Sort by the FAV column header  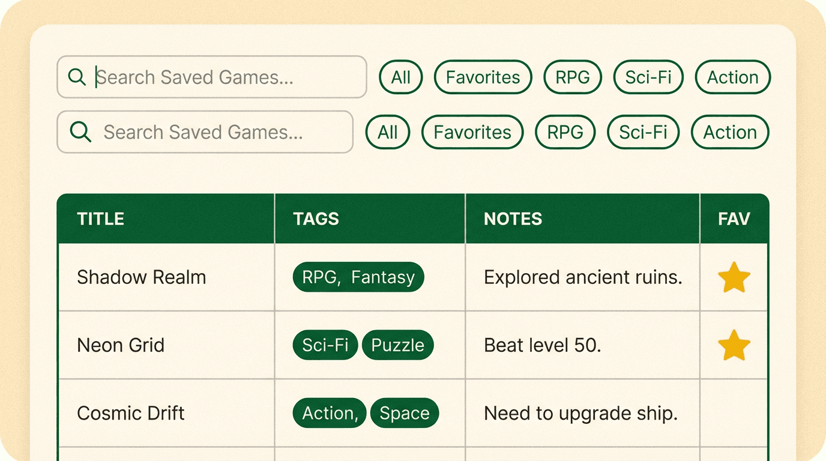(734, 218)
